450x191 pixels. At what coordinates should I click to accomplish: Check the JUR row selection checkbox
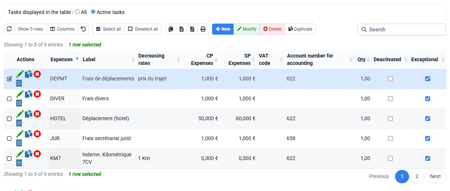pyautogui.click(x=9, y=138)
